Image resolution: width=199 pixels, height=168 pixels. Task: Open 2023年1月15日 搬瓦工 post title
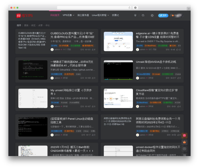click(72, 149)
